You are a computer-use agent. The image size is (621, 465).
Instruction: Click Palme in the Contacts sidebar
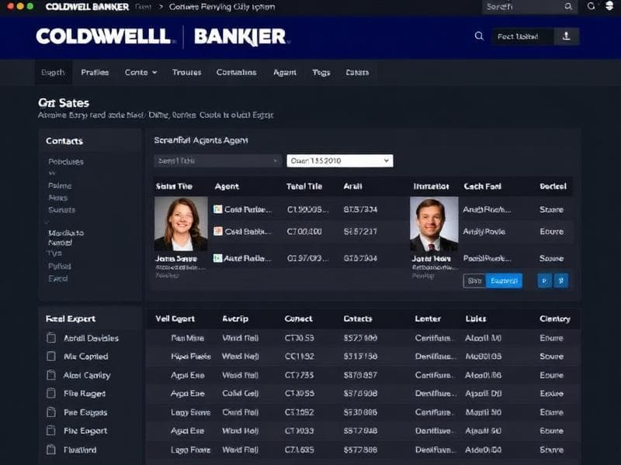[60, 185]
